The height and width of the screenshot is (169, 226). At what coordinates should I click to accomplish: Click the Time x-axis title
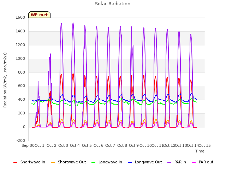click(x=200, y=151)
